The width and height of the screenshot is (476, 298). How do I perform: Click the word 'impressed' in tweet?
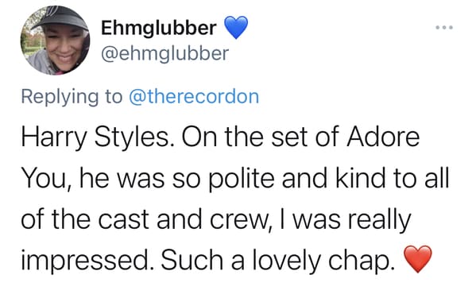[86, 261]
